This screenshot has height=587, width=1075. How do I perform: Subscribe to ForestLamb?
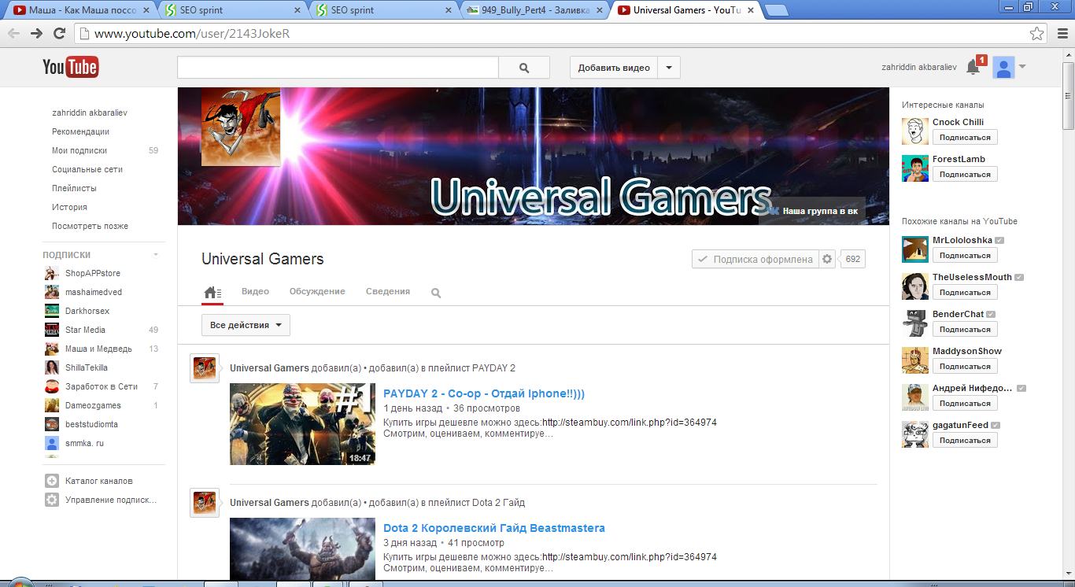(965, 174)
